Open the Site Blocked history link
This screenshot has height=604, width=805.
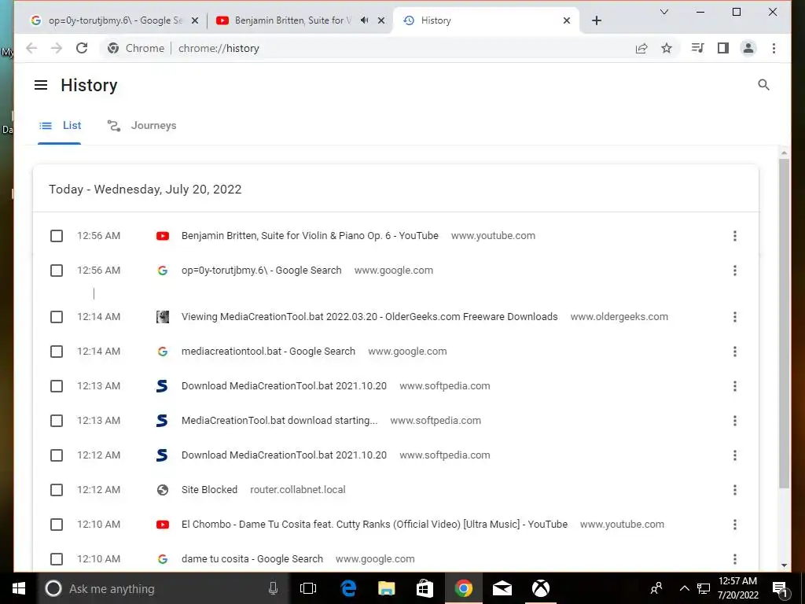[209, 490]
